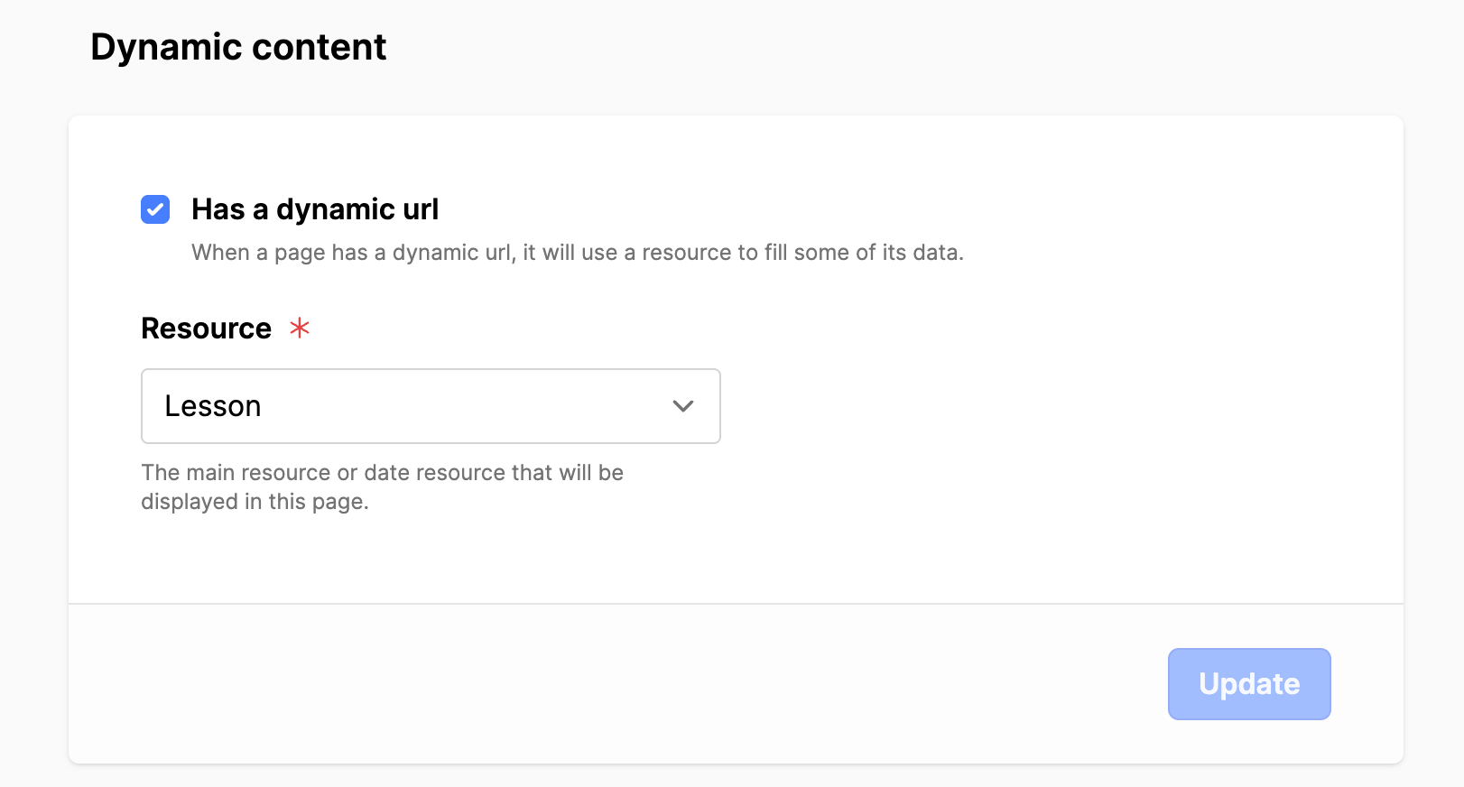Click the 'main resource or date resource' helper text
The width and height of the screenshot is (1464, 787).
[x=383, y=473]
